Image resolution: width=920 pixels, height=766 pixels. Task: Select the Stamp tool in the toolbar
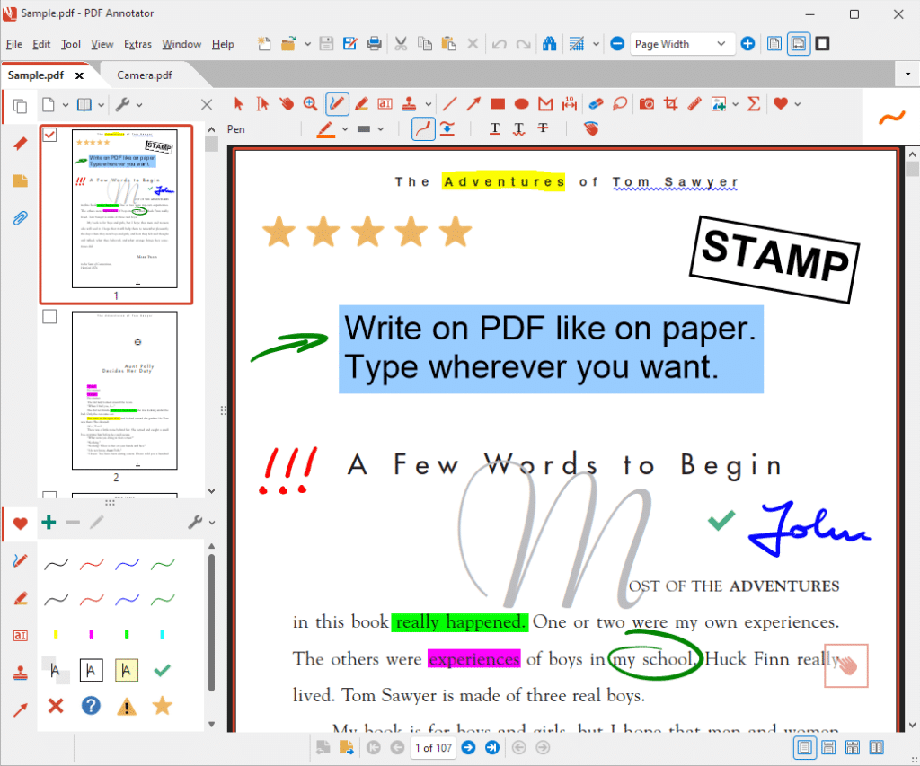(409, 104)
